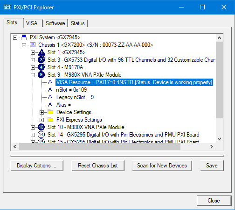Open the Status tab

coord(78,23)
